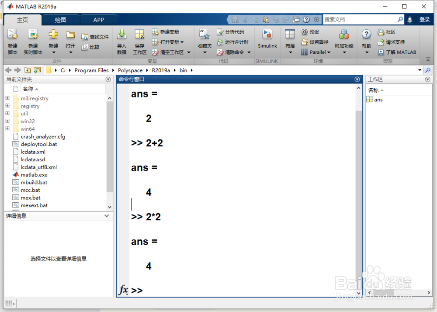Click Learn MATLAB (了解 MATLAB)
Viewport: 437px width, 312px height.
(397, 52)
